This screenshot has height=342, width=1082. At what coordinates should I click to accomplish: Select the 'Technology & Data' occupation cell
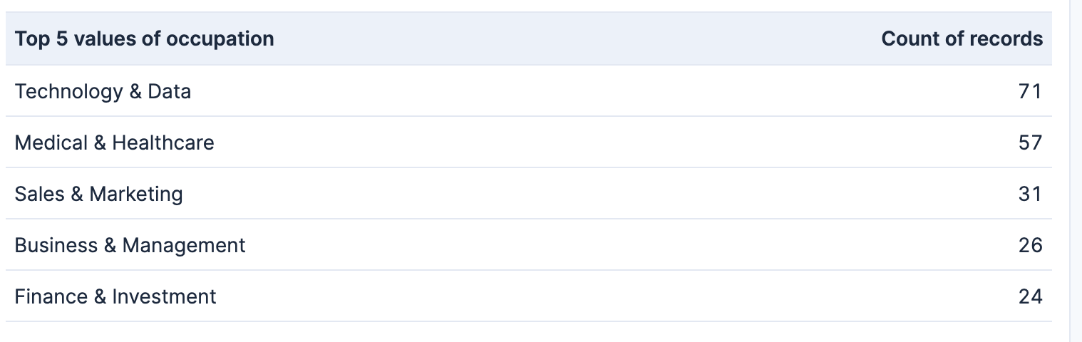pos(103,91)
